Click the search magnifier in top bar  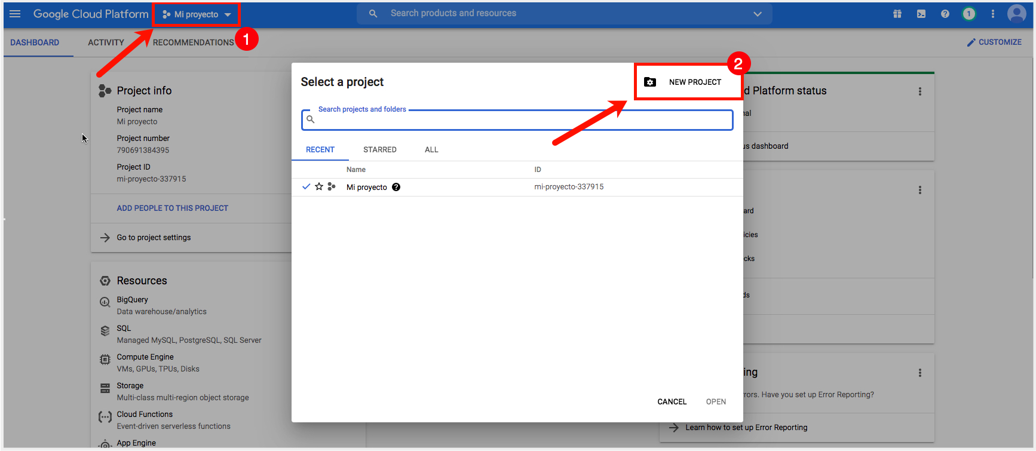click(373, 13)
